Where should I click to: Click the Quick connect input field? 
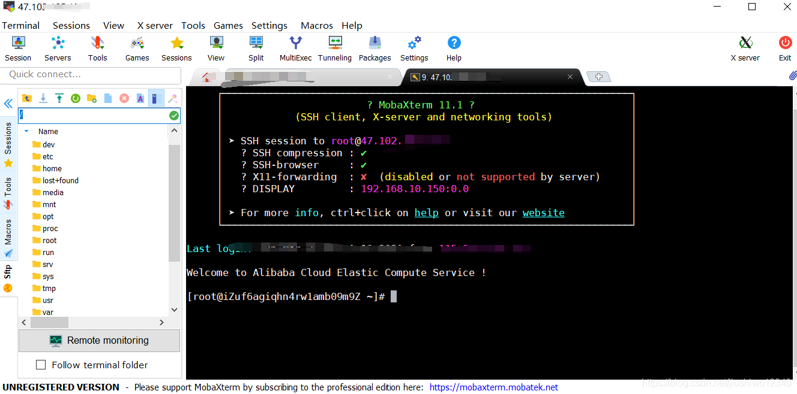tap(91, 75)
